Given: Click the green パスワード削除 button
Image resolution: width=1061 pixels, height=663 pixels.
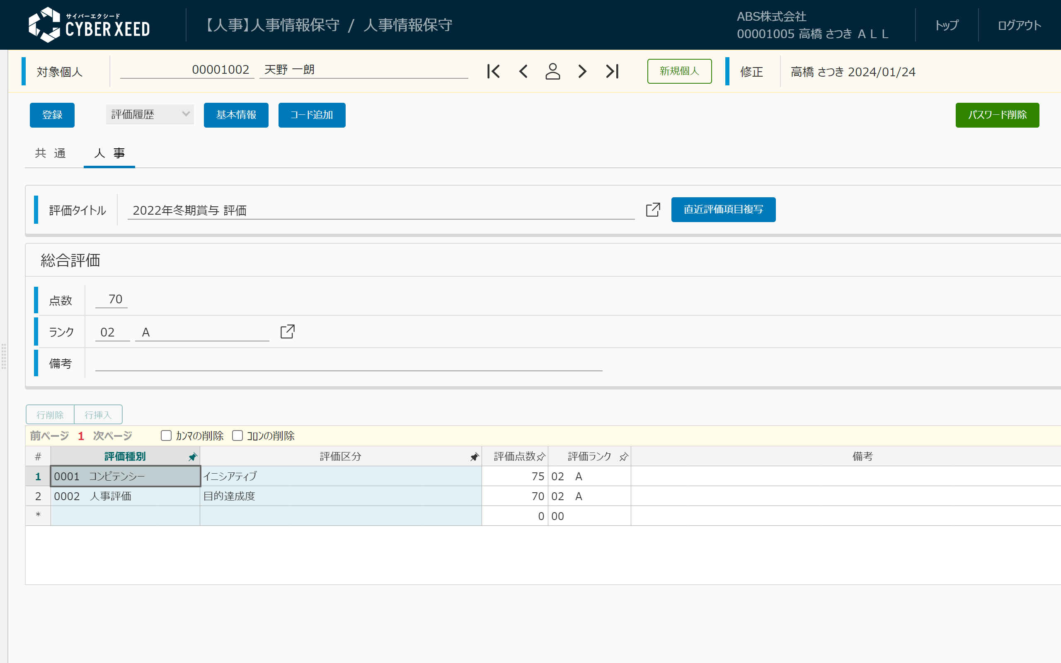Looking at the screenshot, I should pos(998,115).
